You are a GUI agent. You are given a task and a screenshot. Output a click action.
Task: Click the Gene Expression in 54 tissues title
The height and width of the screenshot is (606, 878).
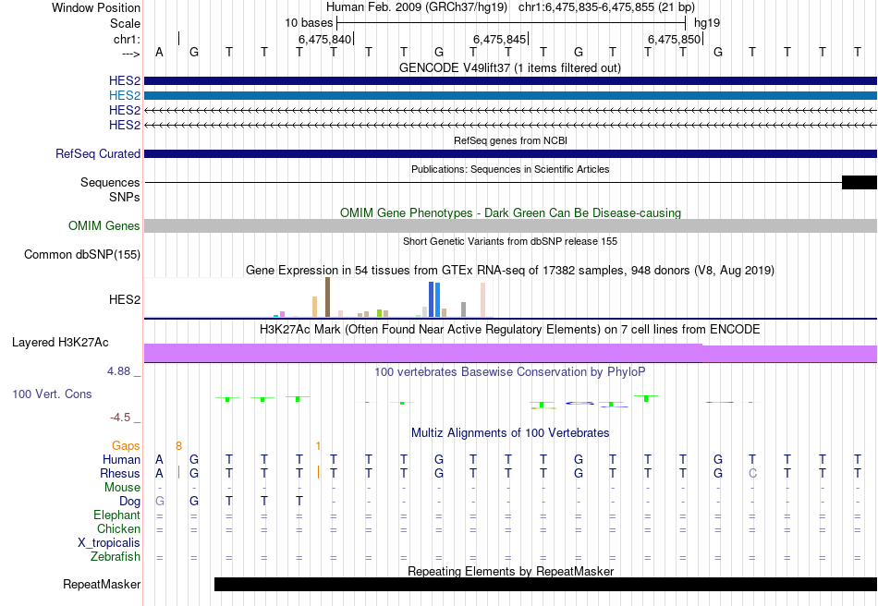(x=510, y=271)
